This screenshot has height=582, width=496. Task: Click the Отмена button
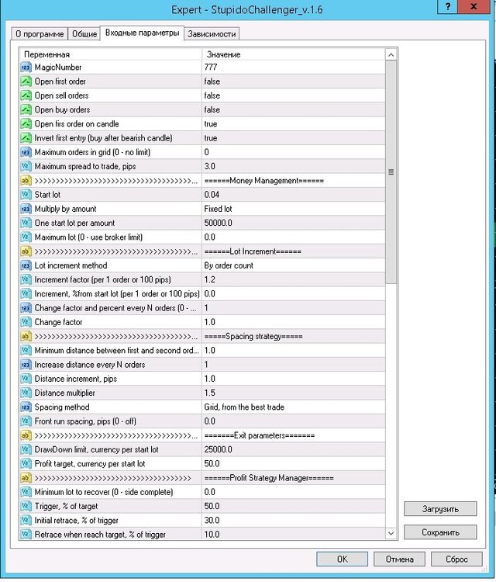(x=399, y=559)
